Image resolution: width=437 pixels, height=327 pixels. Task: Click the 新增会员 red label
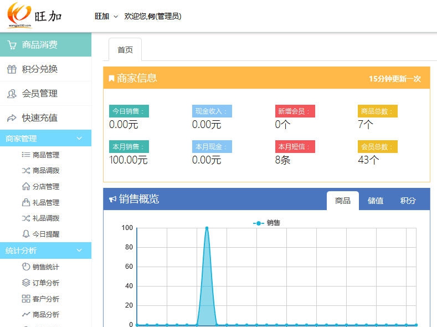[x=295, y=111]
